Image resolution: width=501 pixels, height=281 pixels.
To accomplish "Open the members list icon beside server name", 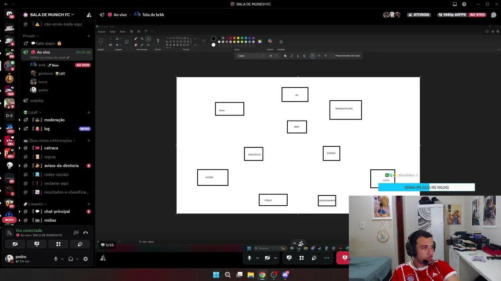I will click(x=89, y=15).
